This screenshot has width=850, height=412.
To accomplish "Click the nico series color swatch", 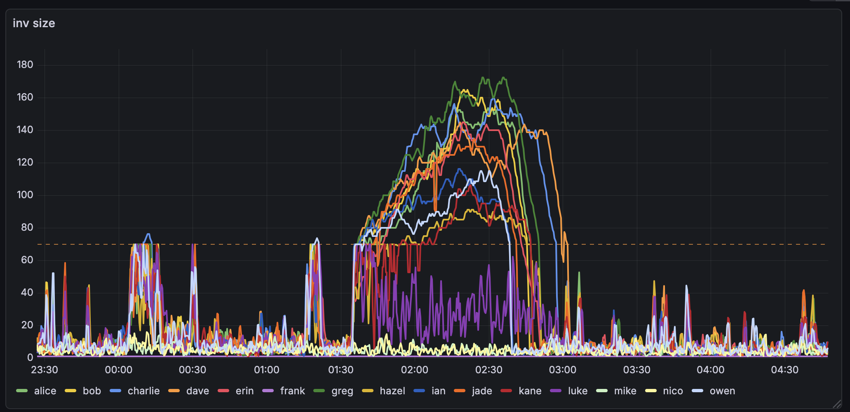I will pos(651,391).
